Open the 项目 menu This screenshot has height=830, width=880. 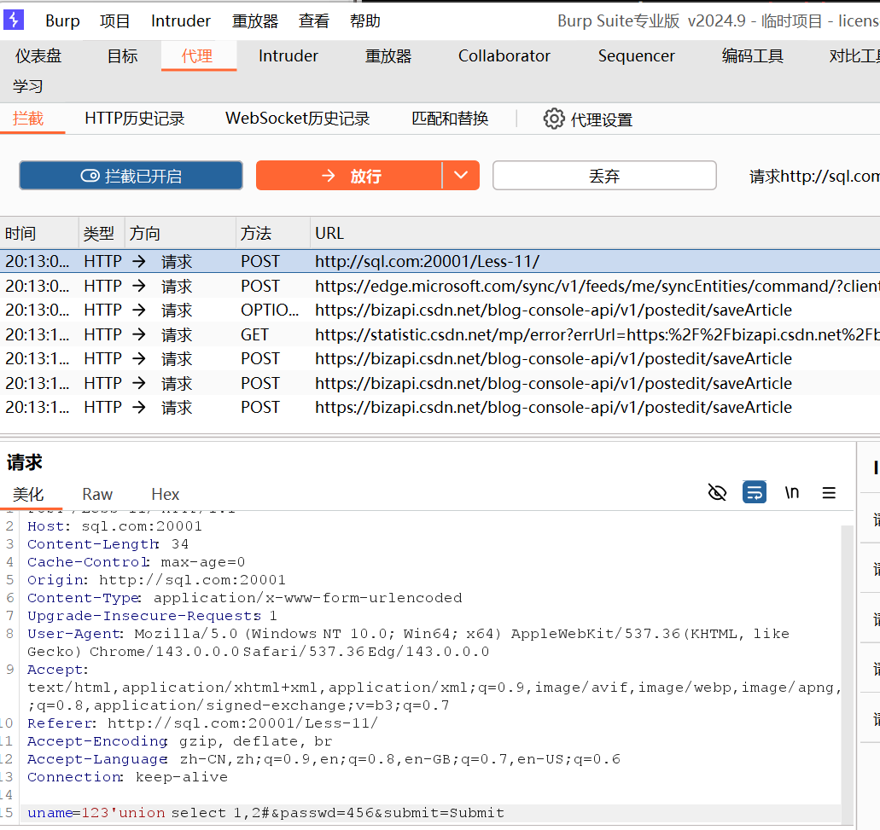115,20
